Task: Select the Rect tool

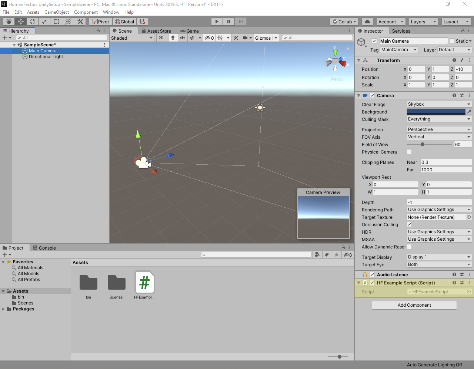Action: pyautogui.click(x=56, y=22)
